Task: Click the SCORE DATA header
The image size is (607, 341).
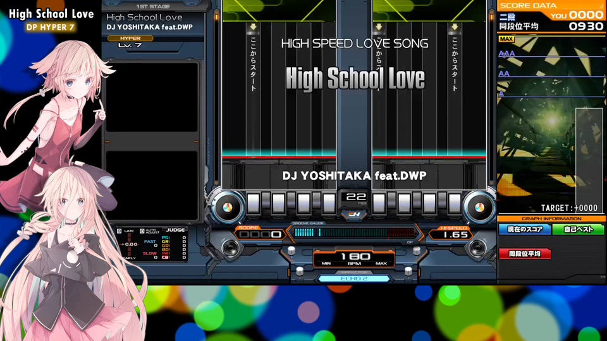Action: point(528,6)
